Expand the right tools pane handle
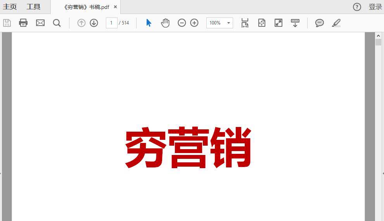This screenshot has width=384, height=221. [383, 173]
